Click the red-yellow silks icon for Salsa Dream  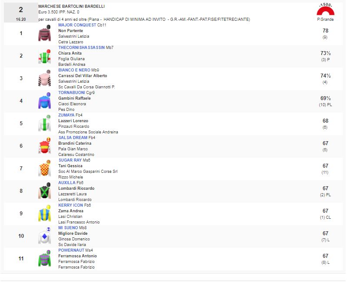(44, 146)
